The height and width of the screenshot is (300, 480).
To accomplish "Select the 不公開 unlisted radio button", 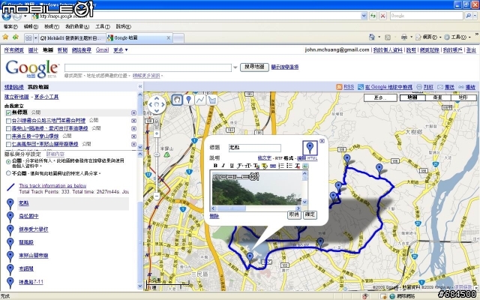I will (x=8, y=173).
